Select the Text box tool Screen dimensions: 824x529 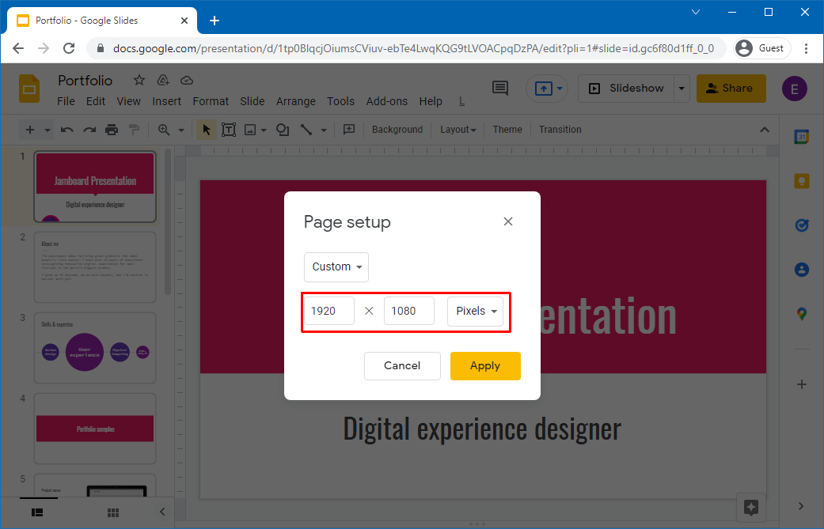(229, 129)
